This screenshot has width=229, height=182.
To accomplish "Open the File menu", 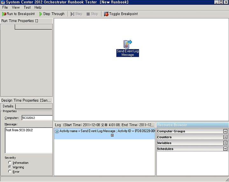I will coord(5,7).
